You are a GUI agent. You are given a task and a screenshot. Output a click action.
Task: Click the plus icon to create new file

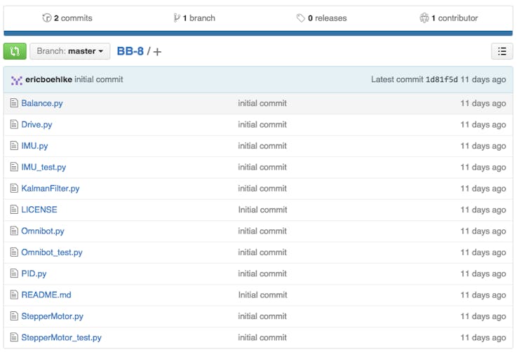click(157, 52)
